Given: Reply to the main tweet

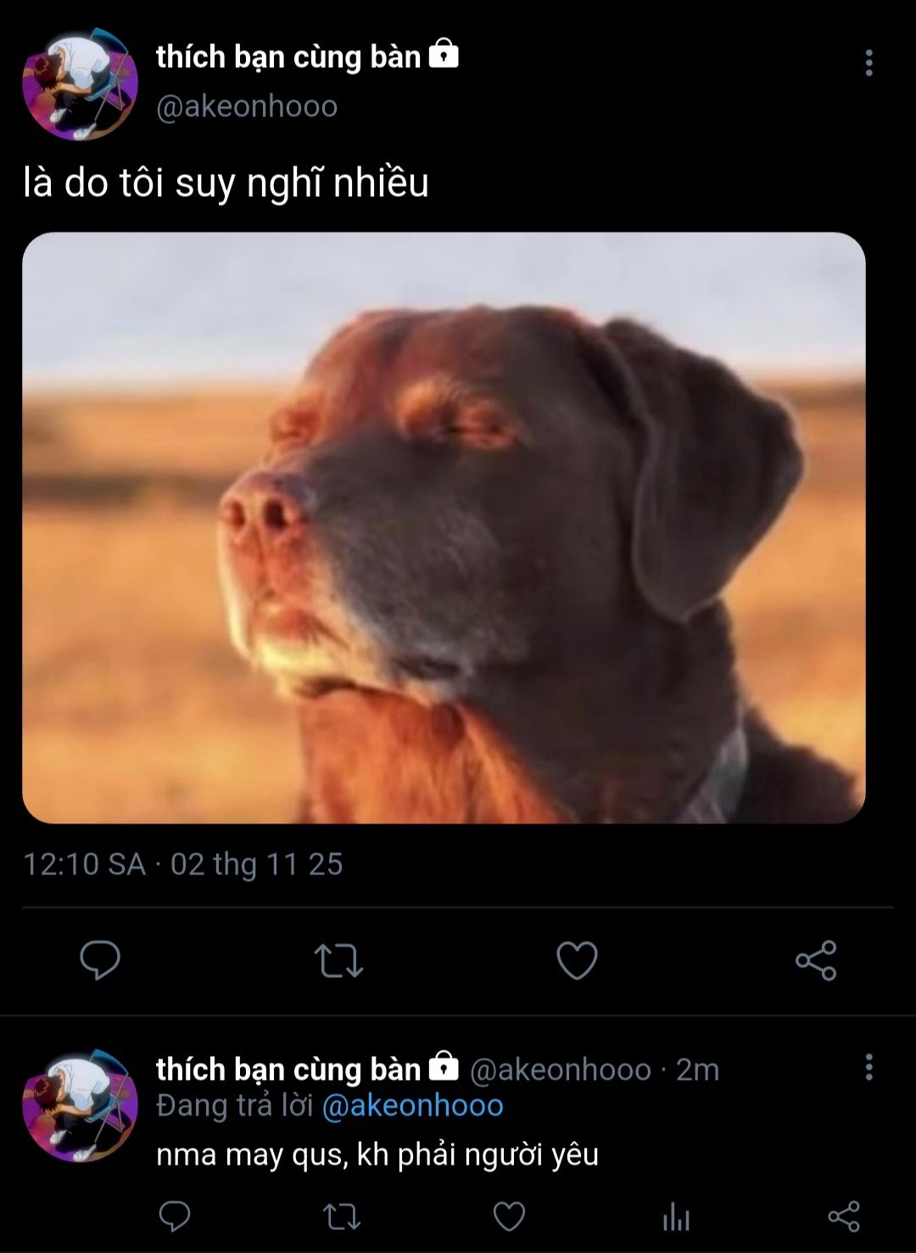Looking at the screenshot, I should [x=100, y=961].
